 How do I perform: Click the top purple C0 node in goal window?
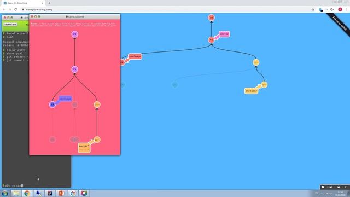point(75,34)
